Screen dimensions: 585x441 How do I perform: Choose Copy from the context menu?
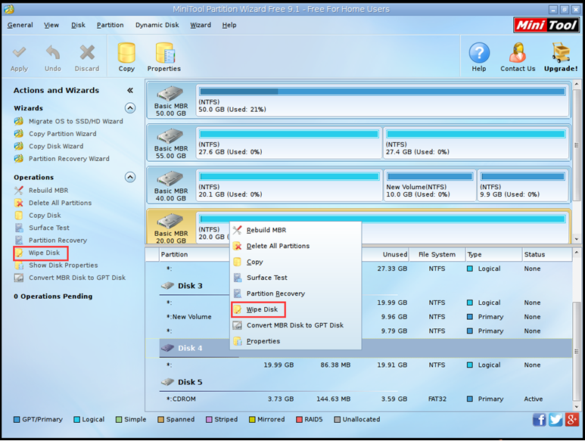(295, 262)
